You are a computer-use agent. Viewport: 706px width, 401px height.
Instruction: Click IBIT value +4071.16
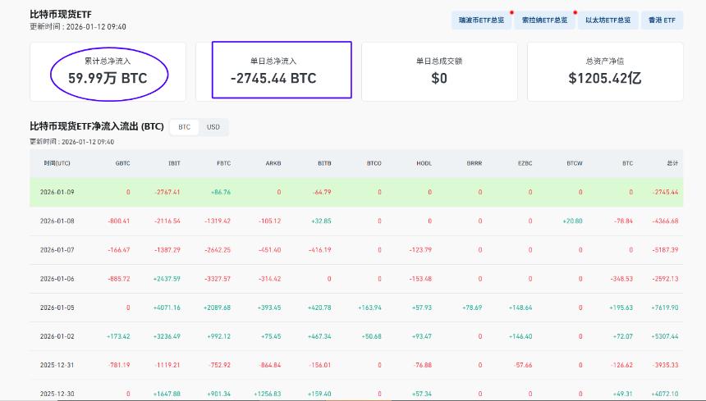point(167,308)
